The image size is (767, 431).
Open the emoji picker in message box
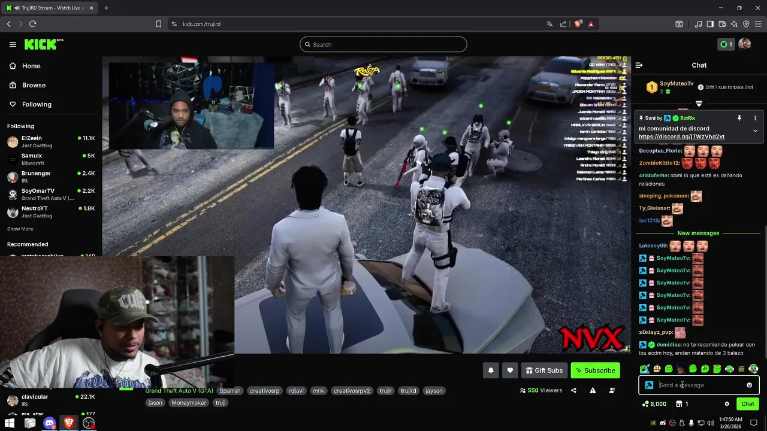pos(749,385)
